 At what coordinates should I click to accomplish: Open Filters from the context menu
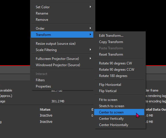62,80
